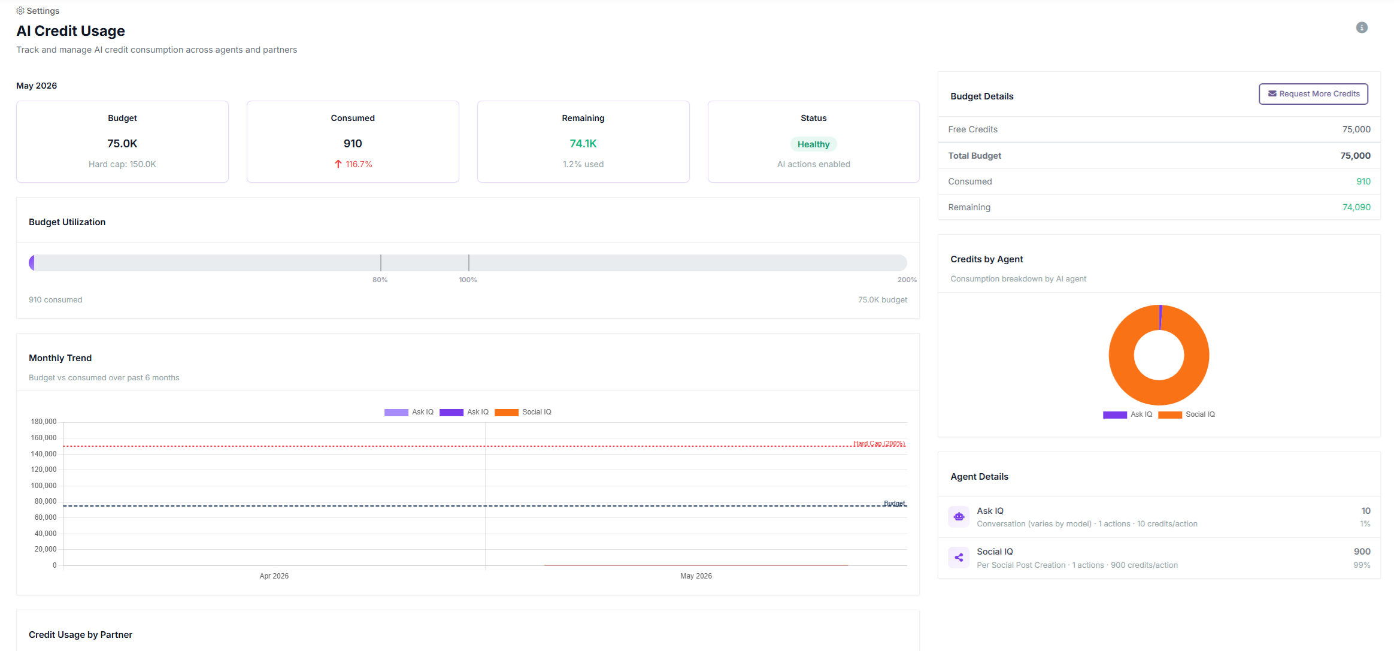
Task: Toggle Ask IQ legend under donut chart
Action: 1128,414
